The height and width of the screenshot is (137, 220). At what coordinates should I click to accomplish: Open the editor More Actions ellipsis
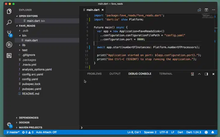(213, 10)
